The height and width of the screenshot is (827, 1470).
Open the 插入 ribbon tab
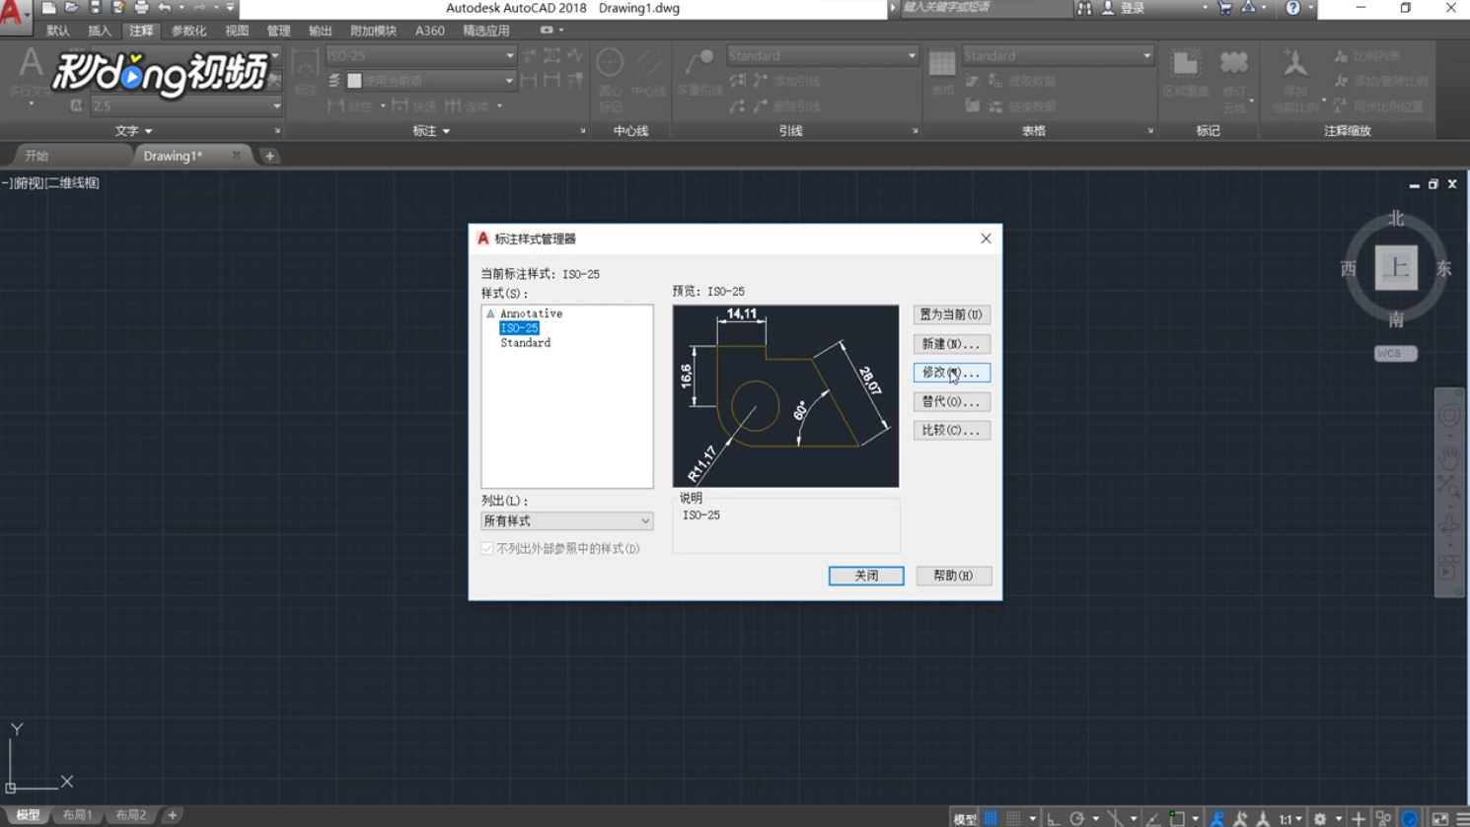100,31
